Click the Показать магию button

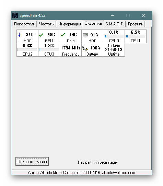[32, 162]
